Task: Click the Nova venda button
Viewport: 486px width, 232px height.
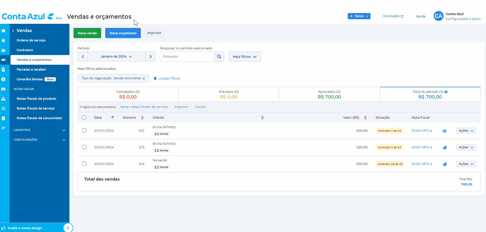Action: tap(87, 33)
